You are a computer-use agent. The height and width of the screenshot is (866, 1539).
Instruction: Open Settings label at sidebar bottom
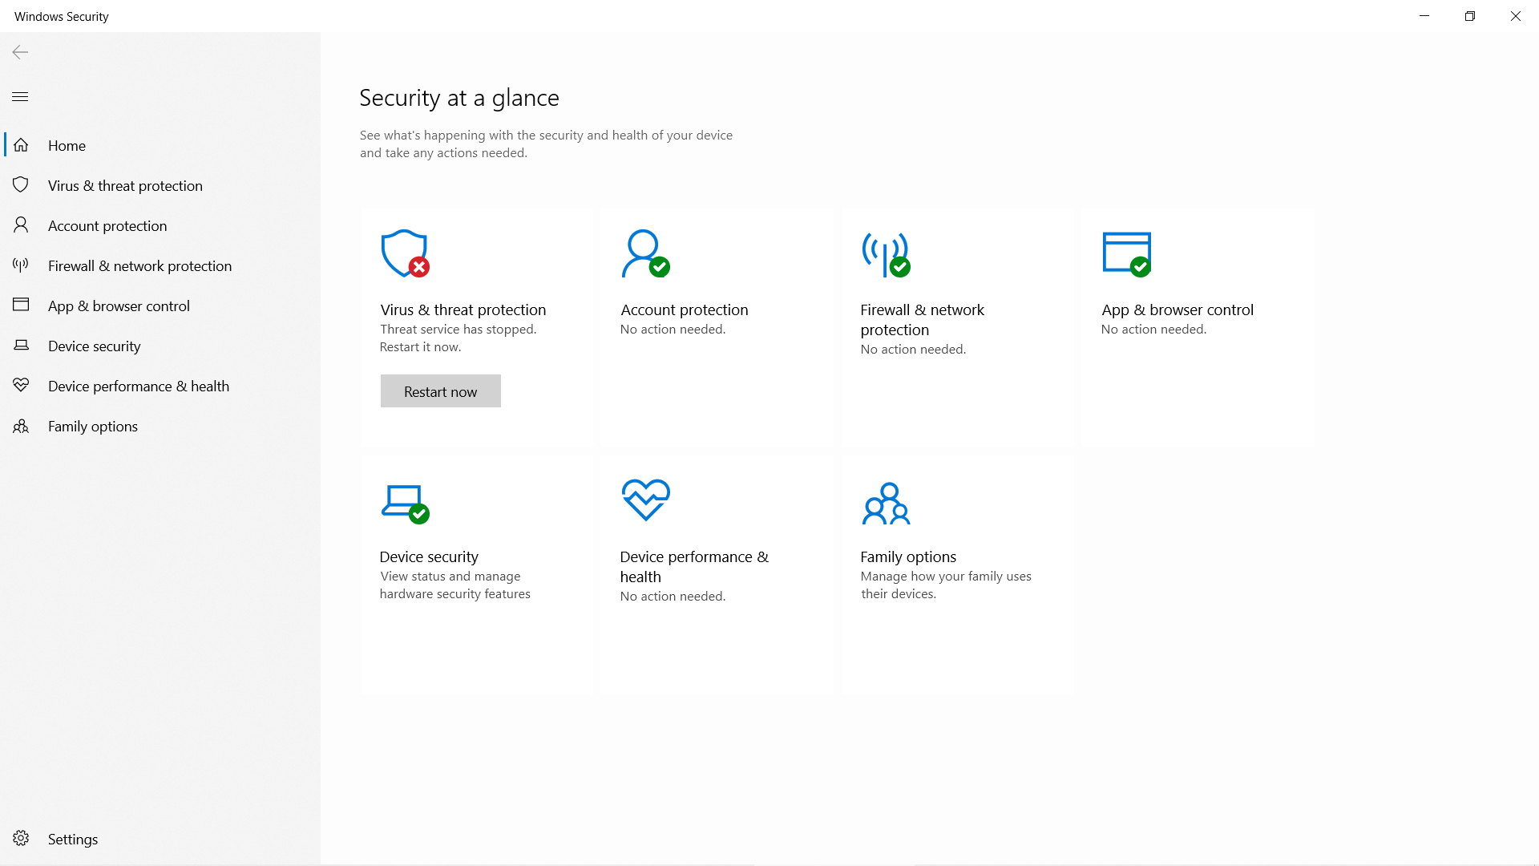[x=73, y=839]
